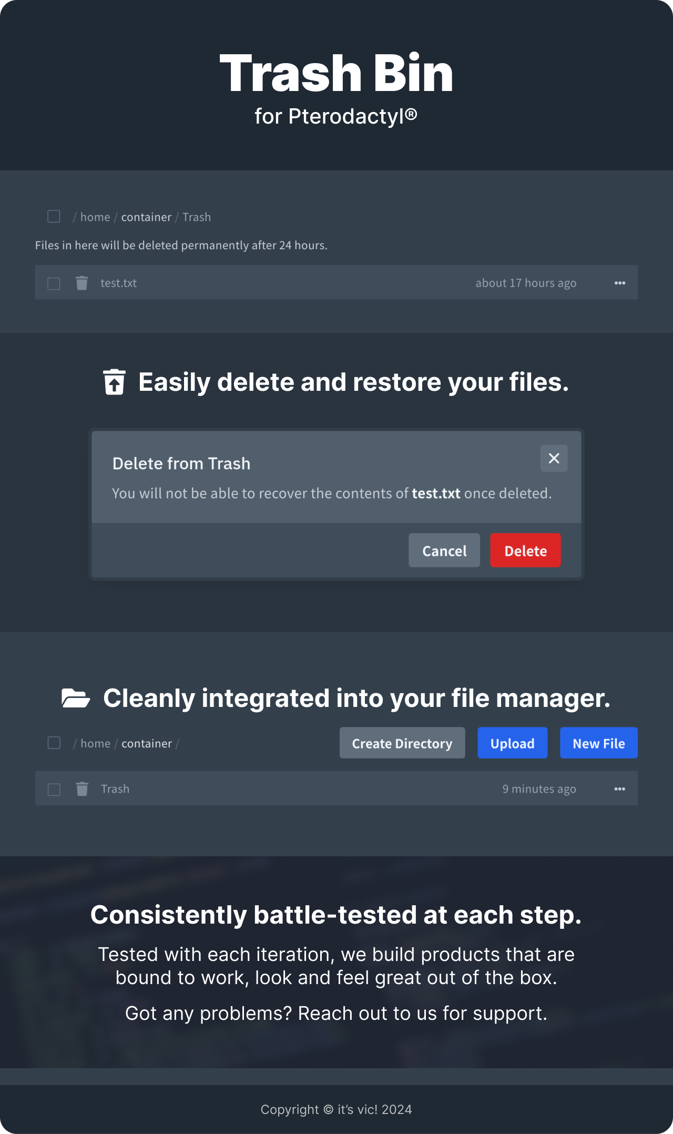Go to container in the Trash breadcrumb
673x1134 pixels.
(x=146, y=217)
